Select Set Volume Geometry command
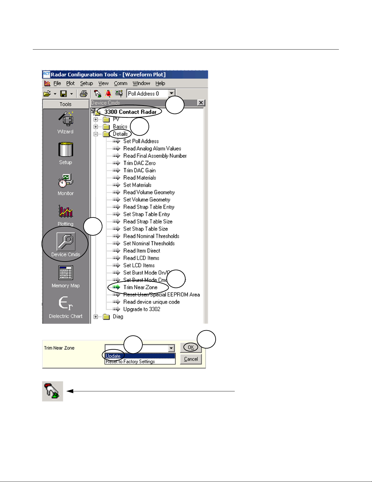This screenshot has width=372, height=482. [147, 199]
